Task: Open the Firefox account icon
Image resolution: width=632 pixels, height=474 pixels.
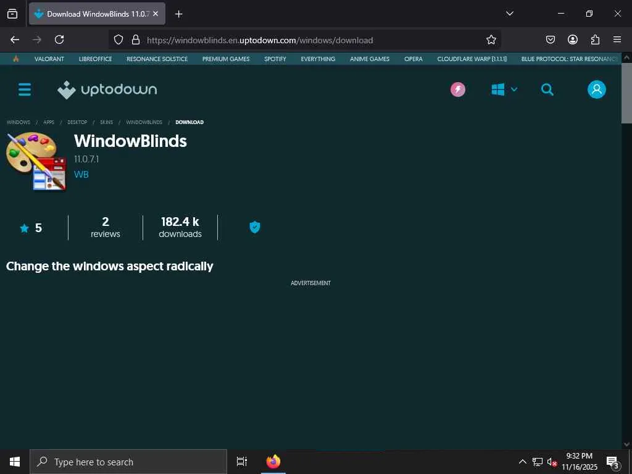Action: (573, 39)
